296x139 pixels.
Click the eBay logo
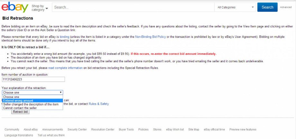click(x=15, y=7)
